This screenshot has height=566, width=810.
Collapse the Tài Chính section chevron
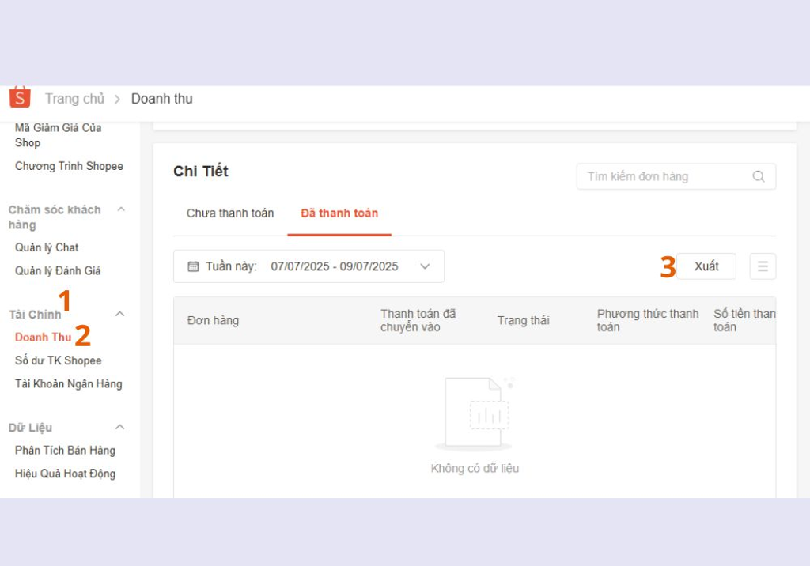pyautogui.click(x=120, y=314)
